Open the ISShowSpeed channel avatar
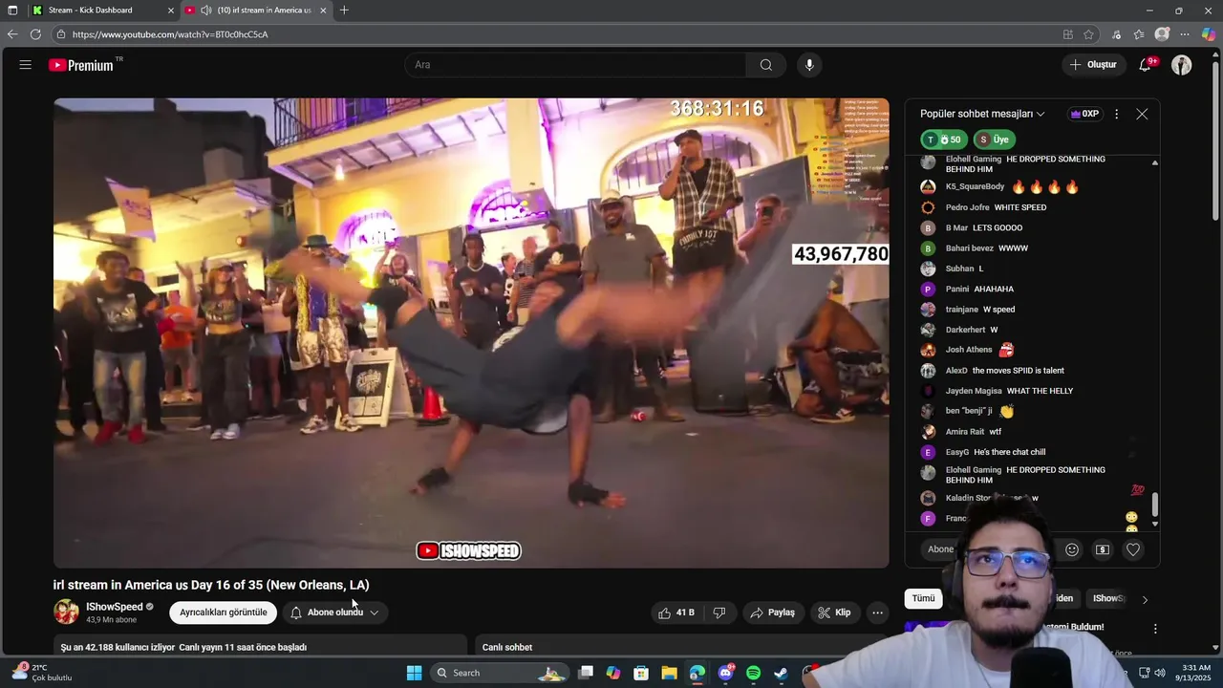The image size is (1223, 688). tap(67, 613)
